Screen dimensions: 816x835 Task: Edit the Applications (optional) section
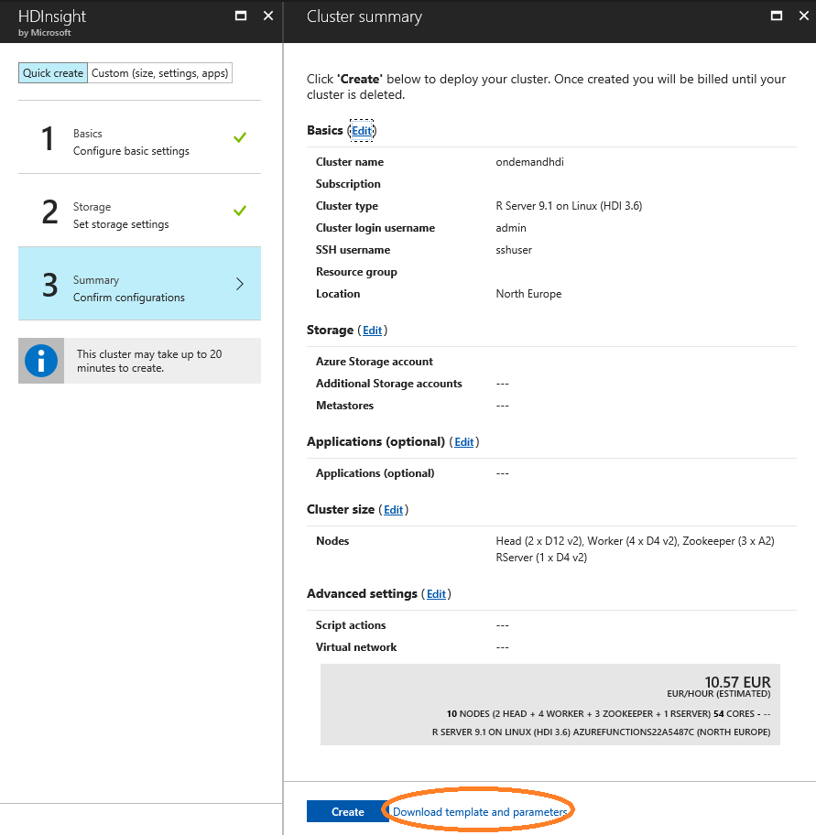464,442
